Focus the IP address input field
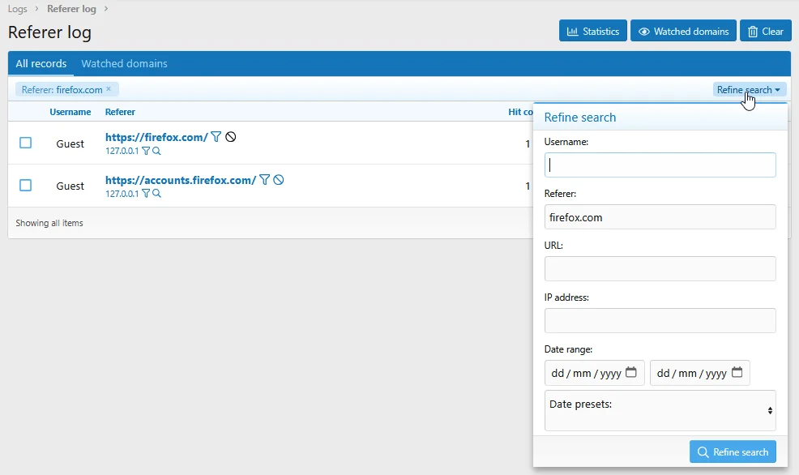Screen dimensions: 799x475 (x=660, y=320)
